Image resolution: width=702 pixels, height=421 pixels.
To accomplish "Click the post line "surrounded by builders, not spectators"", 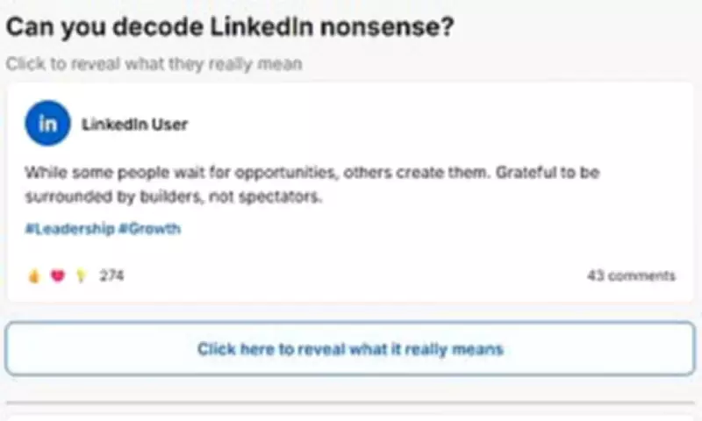I will pyautogui.click(x=174, y=196).
